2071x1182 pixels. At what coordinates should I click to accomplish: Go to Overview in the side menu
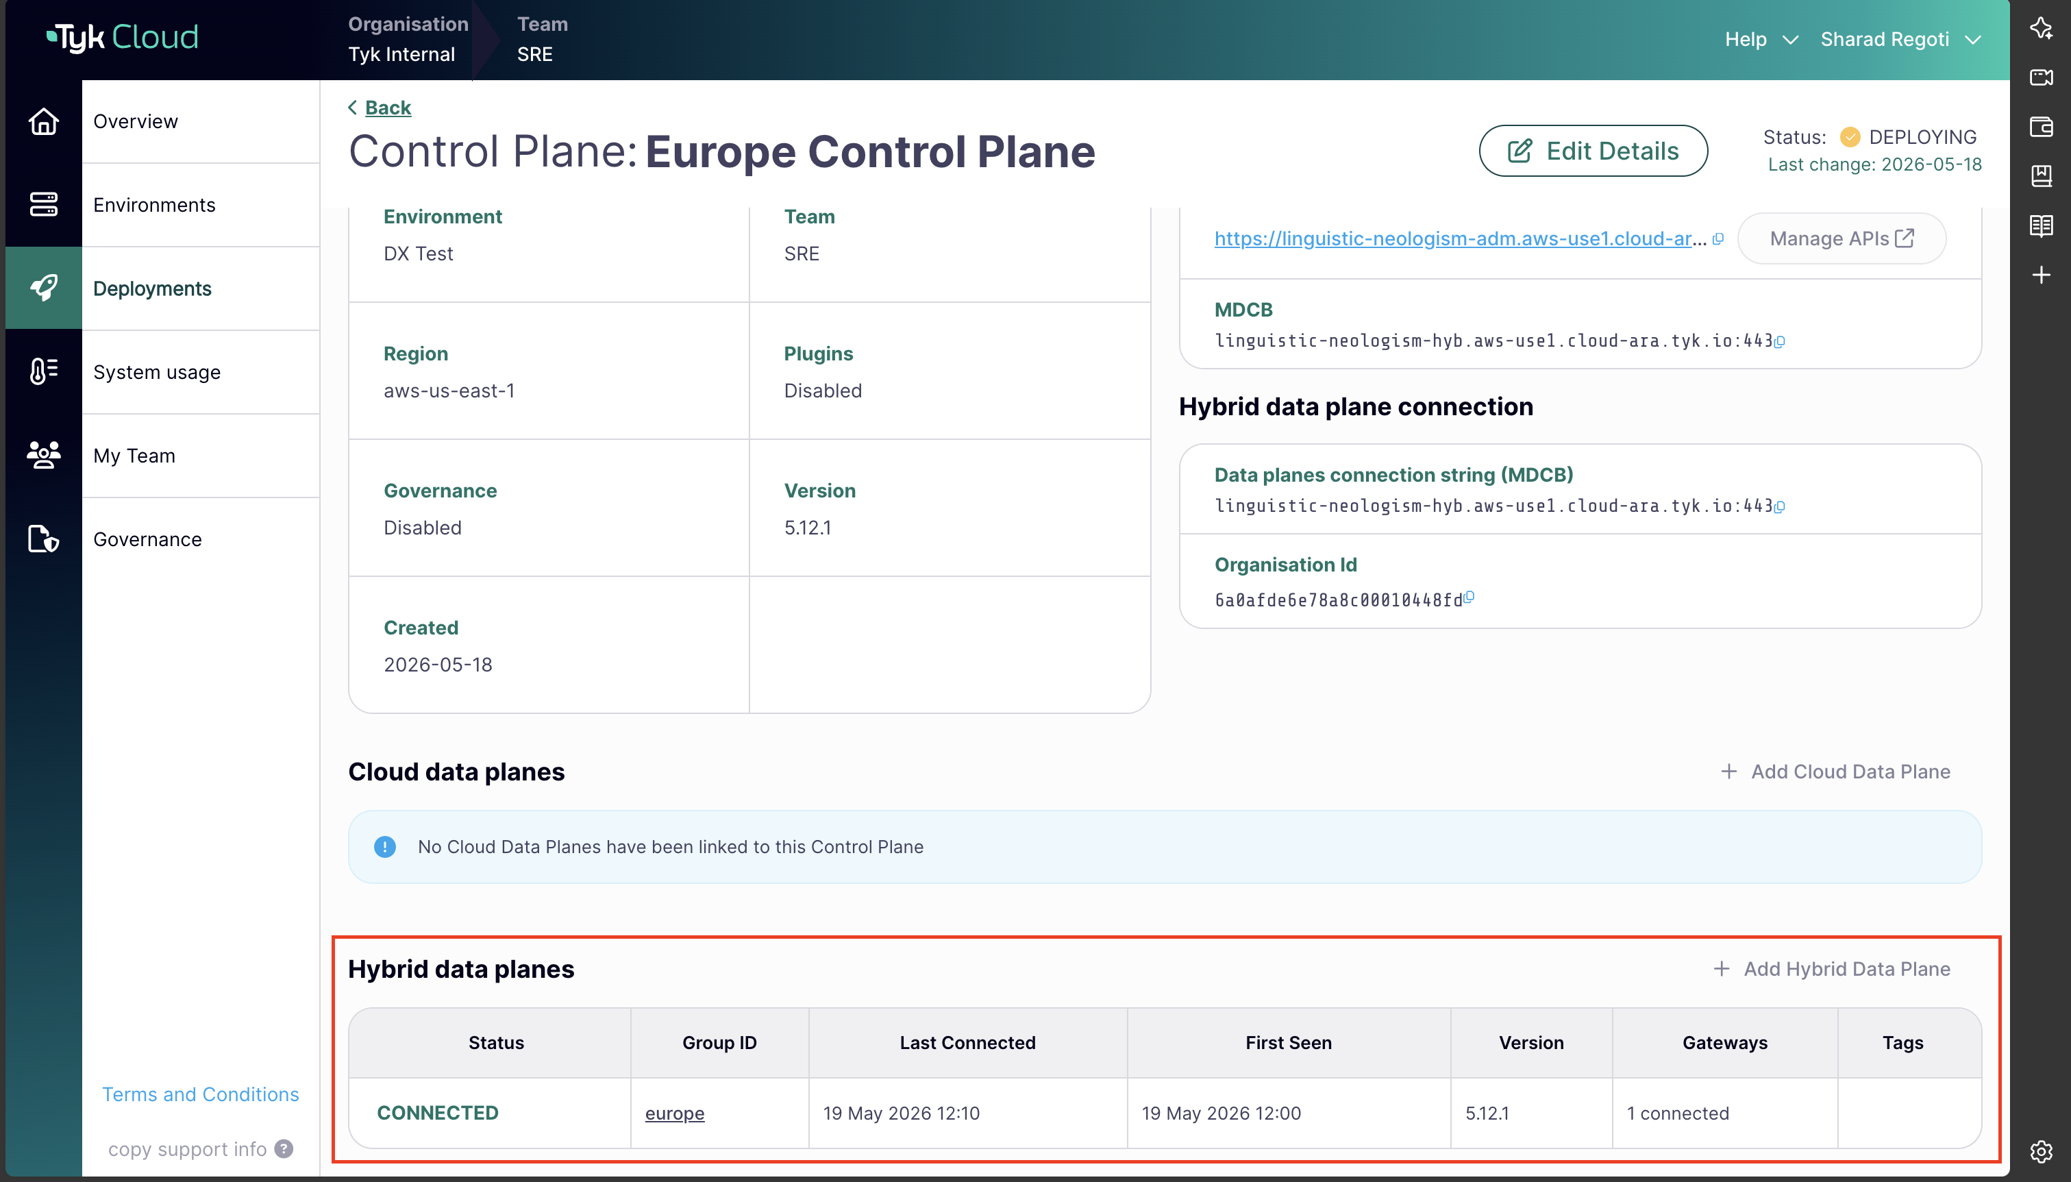point(201,122)
